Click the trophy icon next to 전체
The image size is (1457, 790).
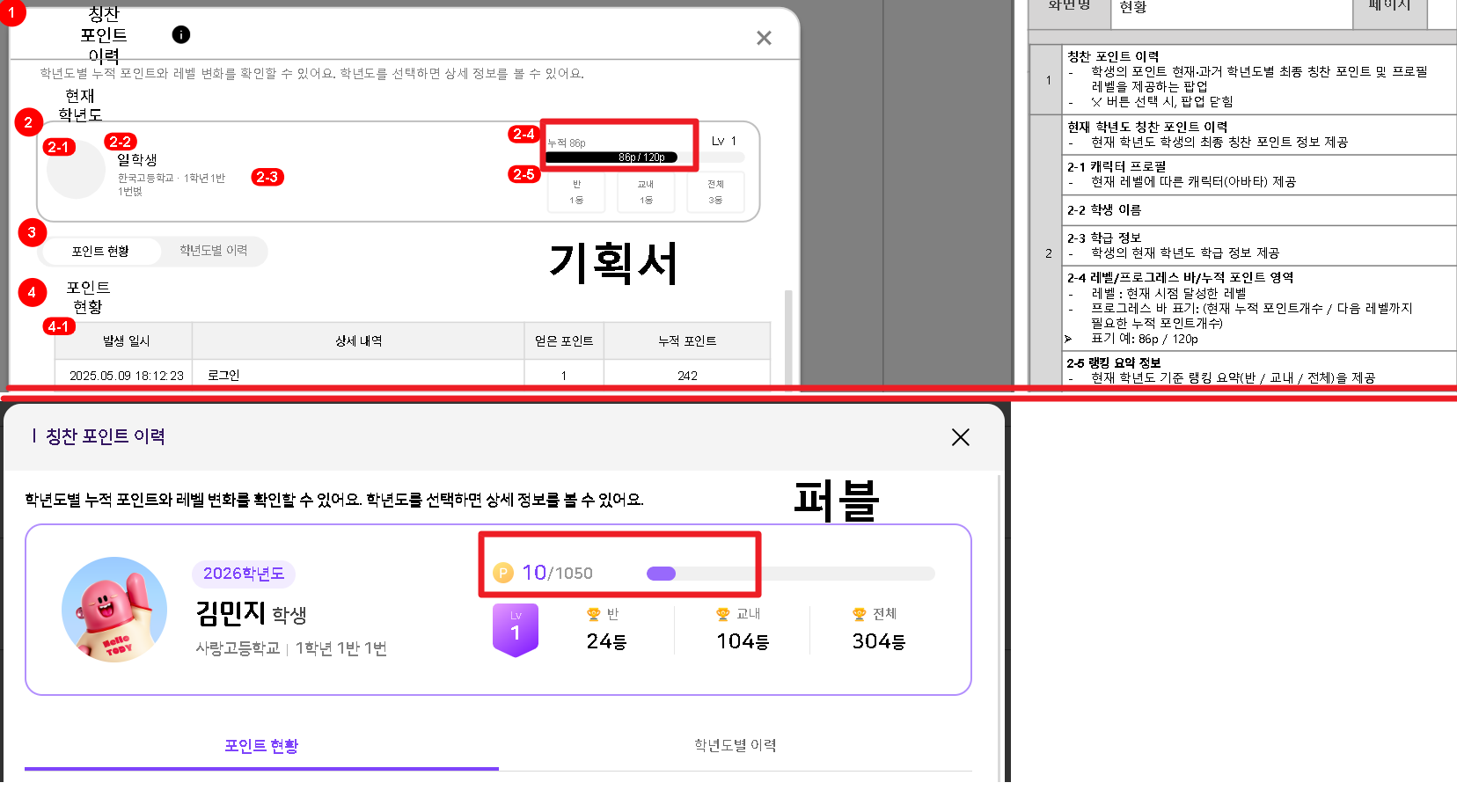[x=860, y=614]
